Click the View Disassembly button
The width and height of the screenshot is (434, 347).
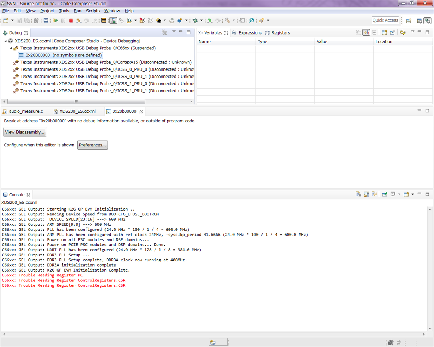coord(25,132)
